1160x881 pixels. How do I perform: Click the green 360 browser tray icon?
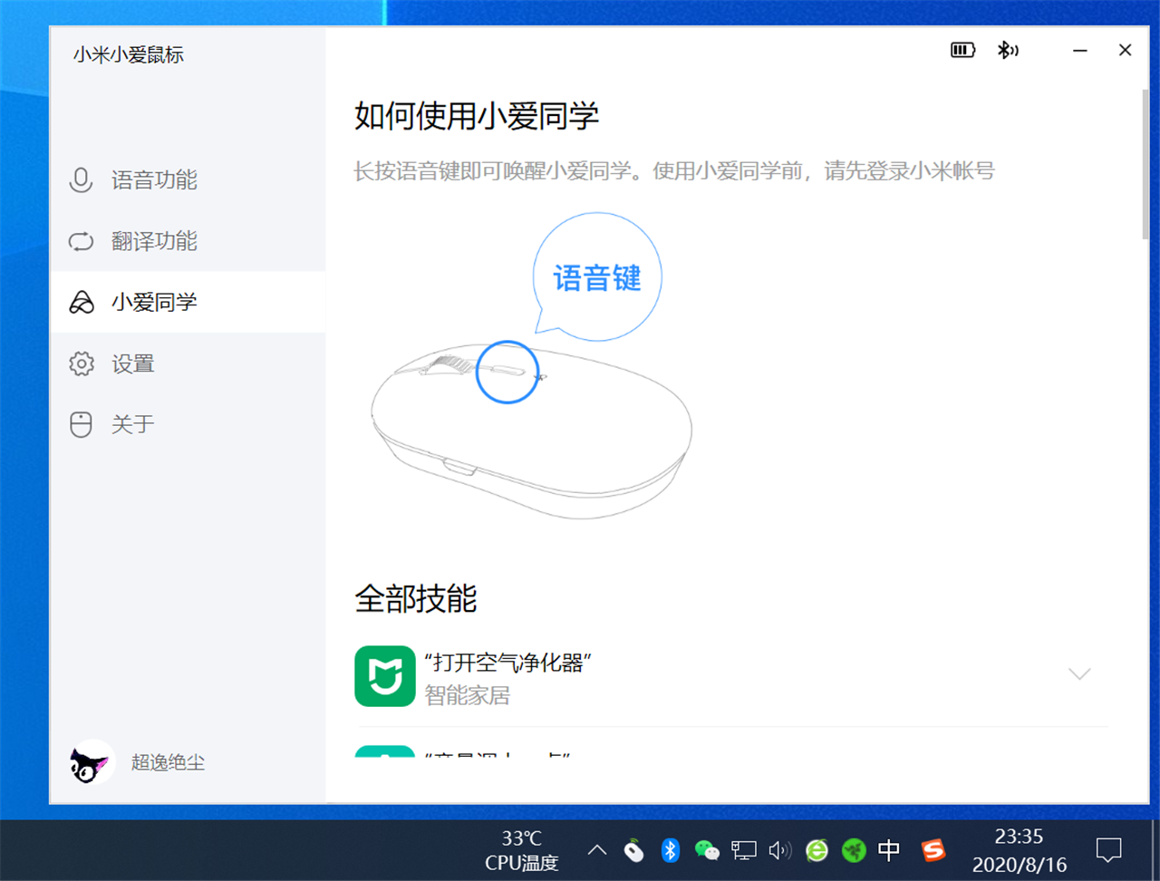tap(817, 850)
